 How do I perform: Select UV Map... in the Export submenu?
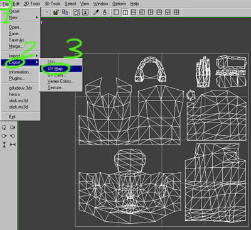[x=61, y=68]
